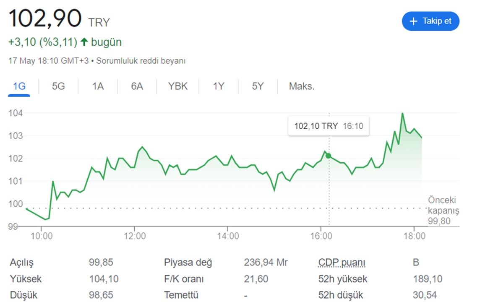Image resolution: width=480 pixels, height=307 pixels.
Task: Click the CDP puanı underlined label
Action: (x=342, y=262)
